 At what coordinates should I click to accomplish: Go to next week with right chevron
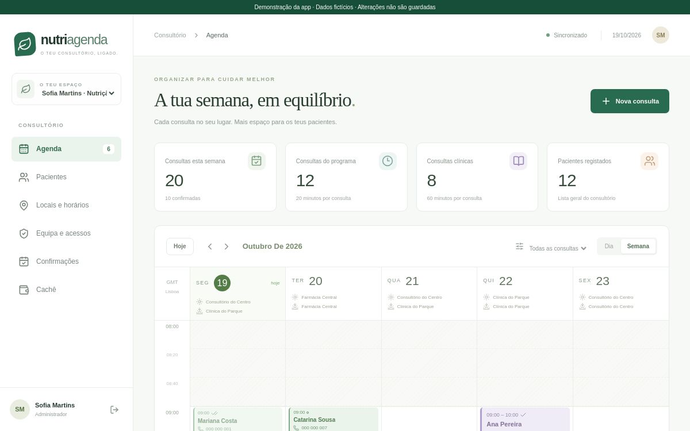click(x=227, y=247)
